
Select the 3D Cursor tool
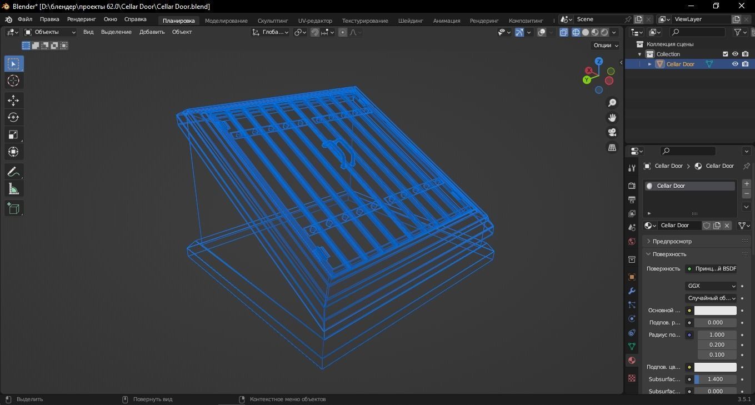coord(13,81)
